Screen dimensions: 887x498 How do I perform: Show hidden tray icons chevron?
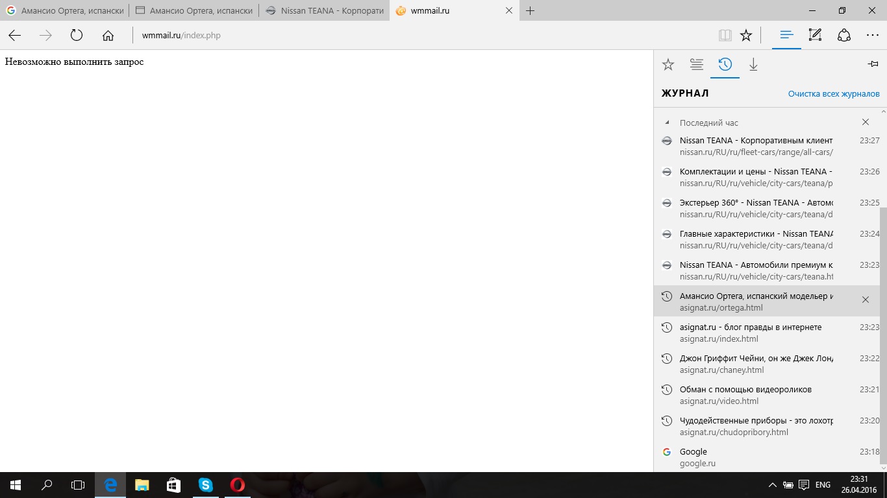tap(773, 485)
